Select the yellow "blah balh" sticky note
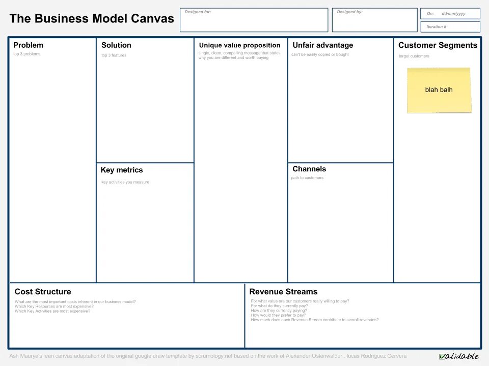 [x=439, y=90]
